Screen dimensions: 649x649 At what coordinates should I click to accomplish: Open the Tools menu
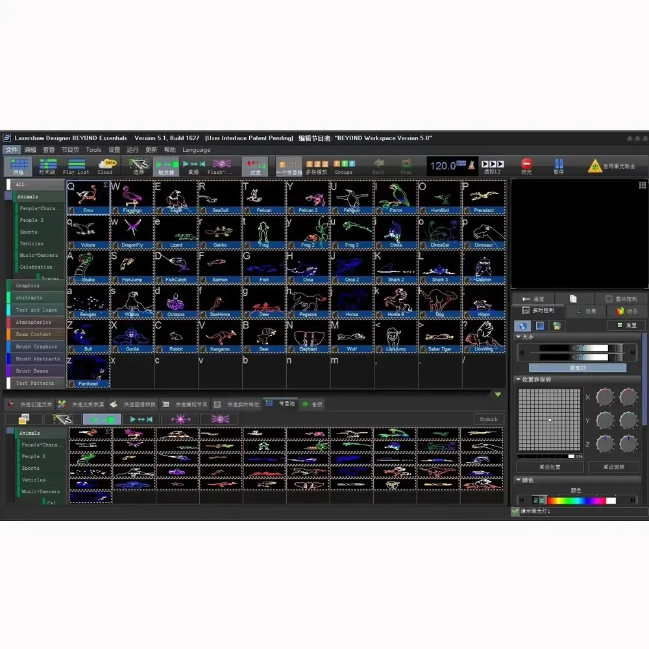pos(93,149)
